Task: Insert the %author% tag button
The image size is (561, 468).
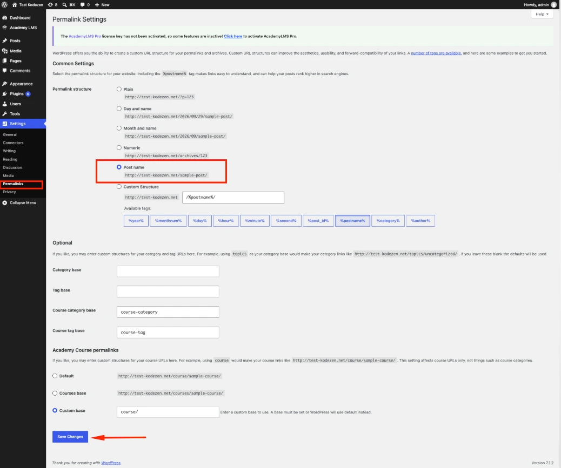Action: pyautogui.click(x=420, y=221)
